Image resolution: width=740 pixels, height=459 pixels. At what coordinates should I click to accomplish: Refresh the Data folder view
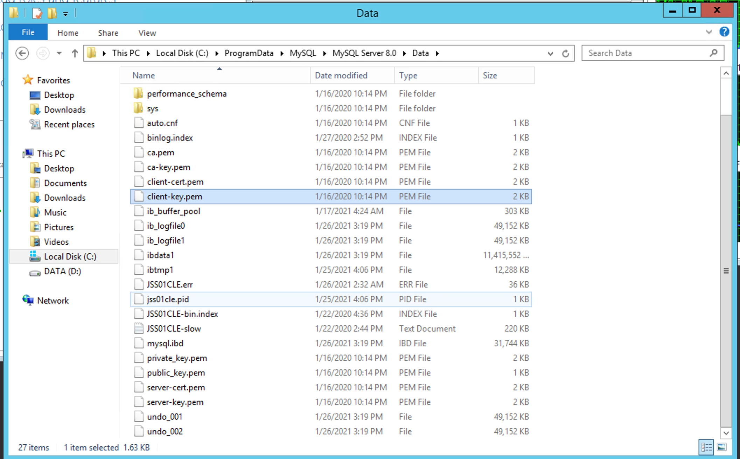(565, 53)
